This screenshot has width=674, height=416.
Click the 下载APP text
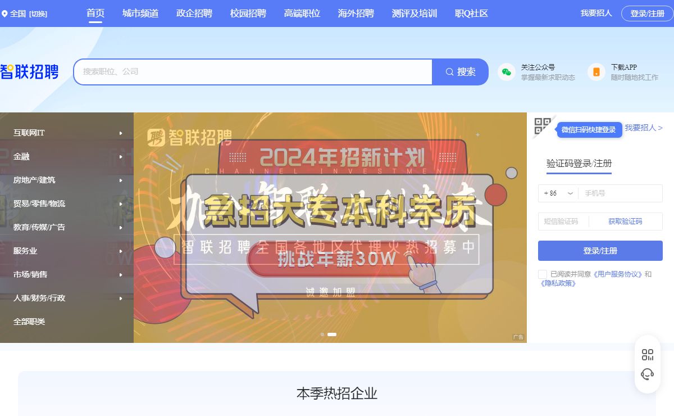click(x=624, y=67)
